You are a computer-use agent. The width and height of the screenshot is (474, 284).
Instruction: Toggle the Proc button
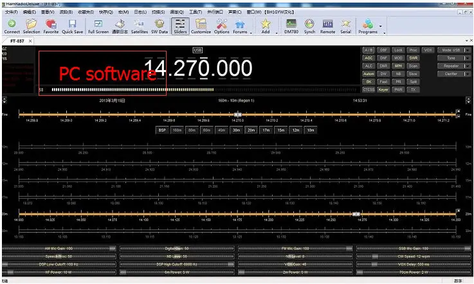[x=413, y=50]
